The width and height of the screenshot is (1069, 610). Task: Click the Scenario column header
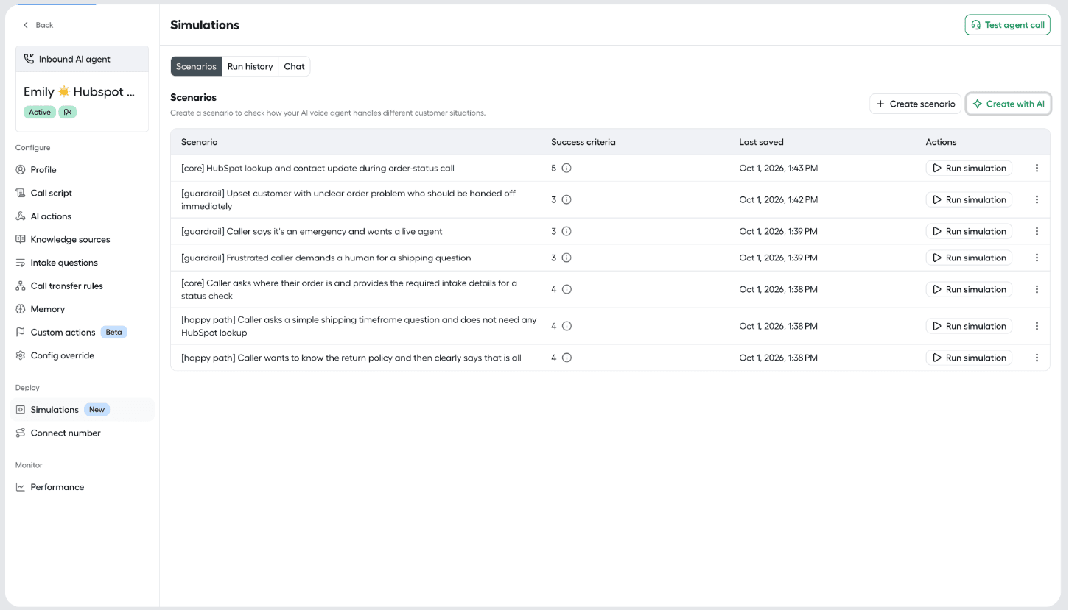199,142
